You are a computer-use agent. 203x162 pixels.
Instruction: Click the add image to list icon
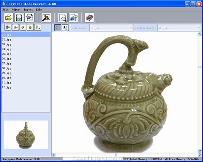coord(8,28)
